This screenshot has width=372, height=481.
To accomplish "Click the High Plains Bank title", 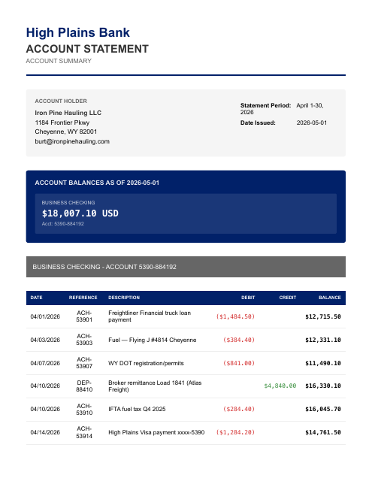I will tap(78, 32).
